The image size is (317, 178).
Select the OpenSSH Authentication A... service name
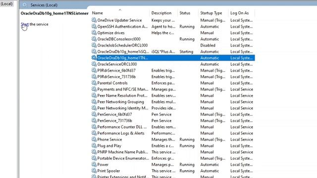(x=122, y=26)
